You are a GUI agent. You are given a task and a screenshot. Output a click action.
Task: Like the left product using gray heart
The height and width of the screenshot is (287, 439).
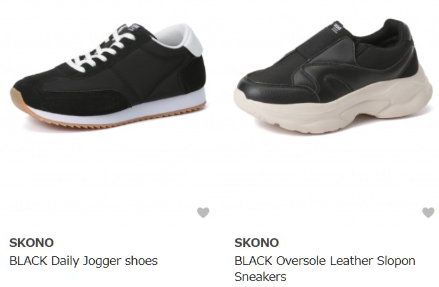(x=203, y=212)
